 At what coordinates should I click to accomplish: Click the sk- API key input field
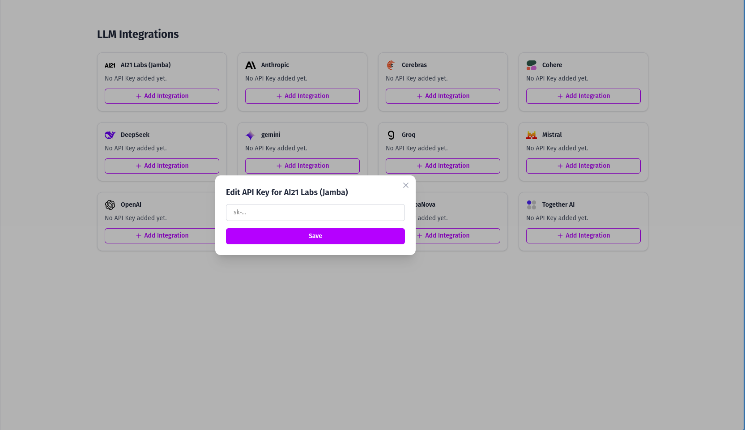[315, 212]
